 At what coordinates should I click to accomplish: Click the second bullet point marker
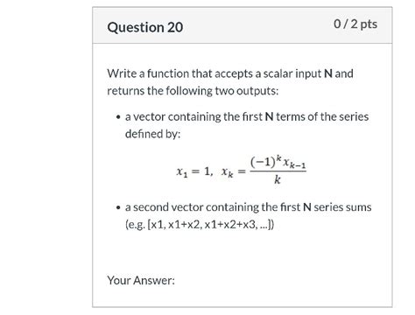click(118, 207)
